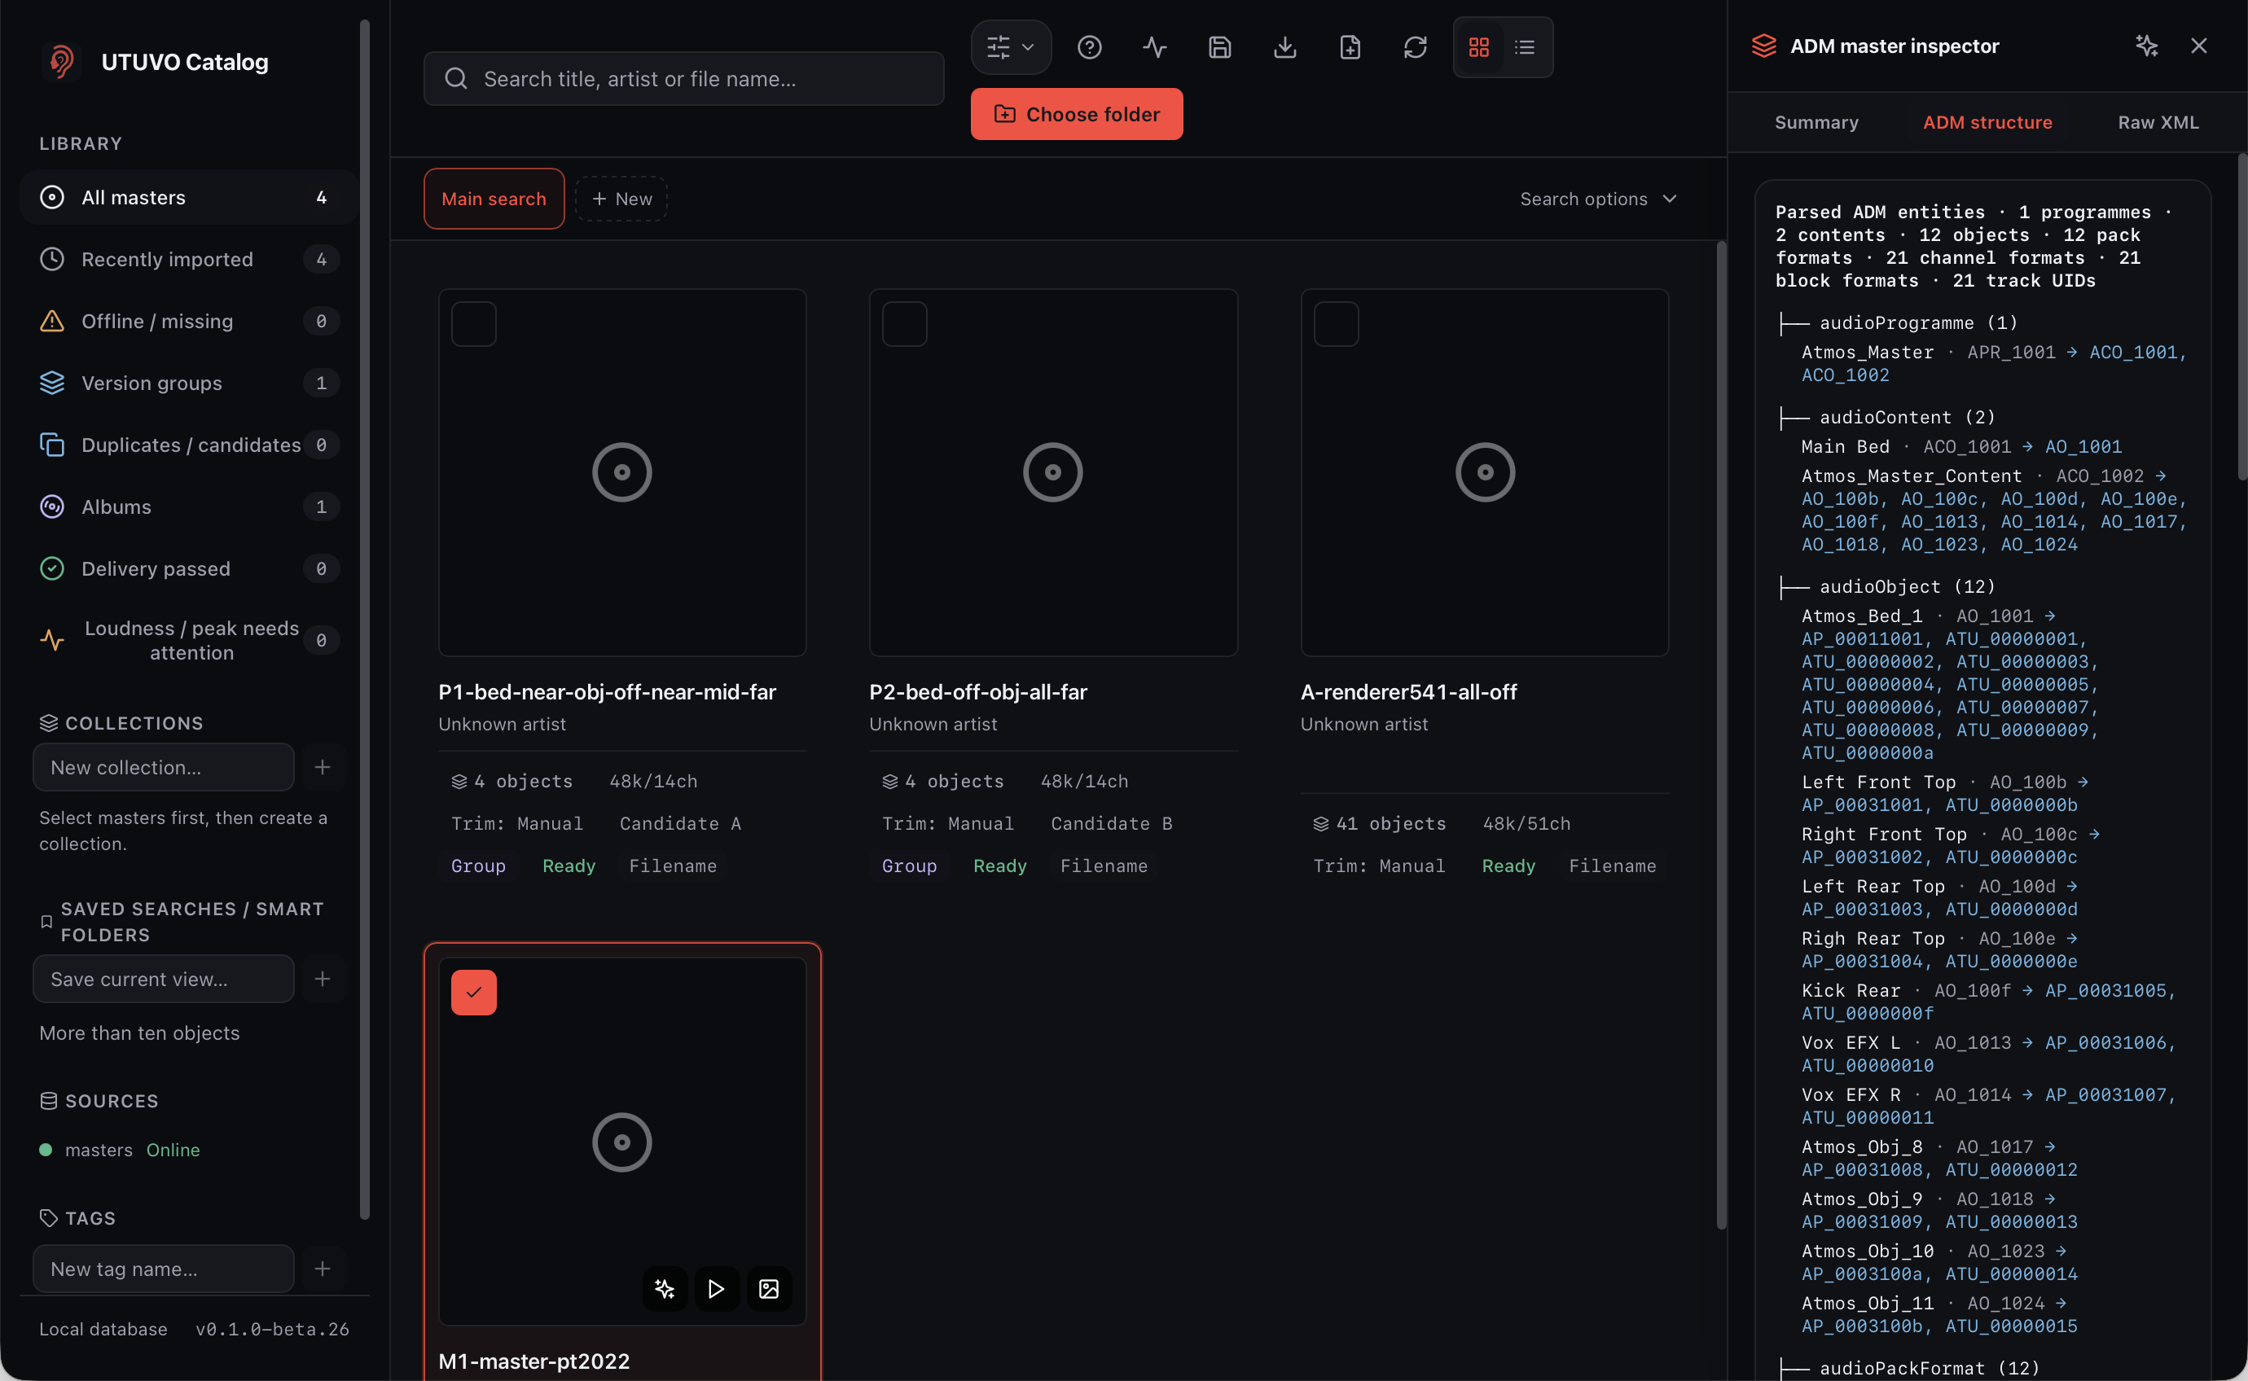Click the plus next to Save current view
This screenshot has width=2248, height=1381.
coord(323,979)
